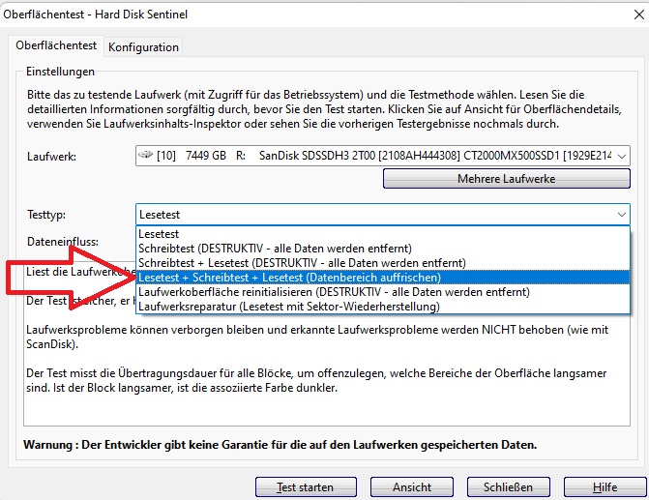
Task: Click the Dateneinfluss label
Action: click(63, 242)
